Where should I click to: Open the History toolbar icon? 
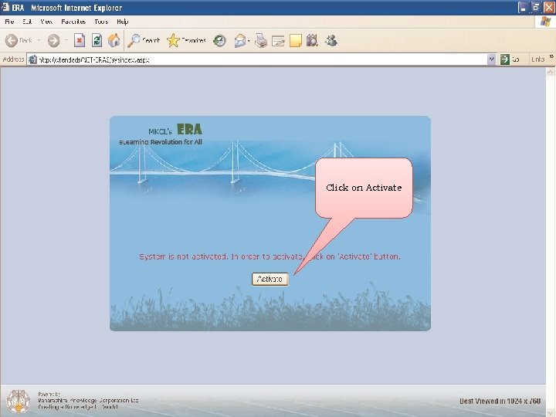point(219,41)
